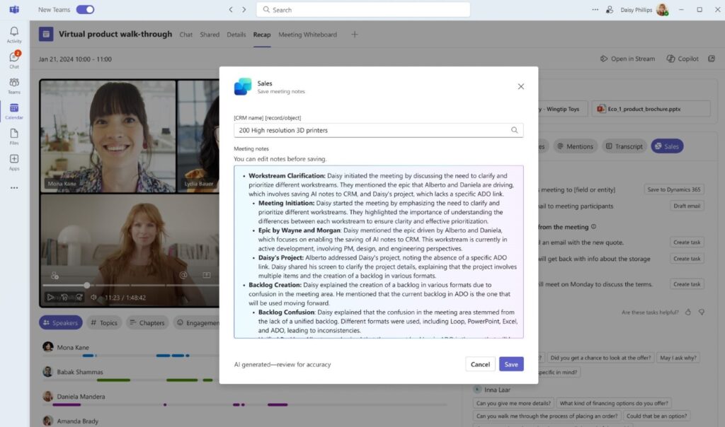Click the search magnifier in CRM record field
Image resolution: width=725 pixels, height=427 pixels.
[x=515, y=130]
